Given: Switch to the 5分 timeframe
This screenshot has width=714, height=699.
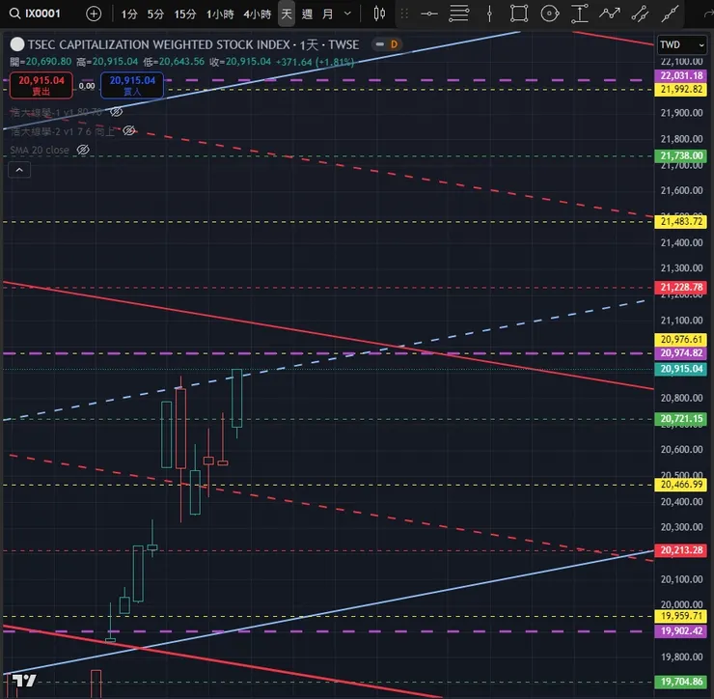Looking at the screenshot, I should click(x=155, y=14).
